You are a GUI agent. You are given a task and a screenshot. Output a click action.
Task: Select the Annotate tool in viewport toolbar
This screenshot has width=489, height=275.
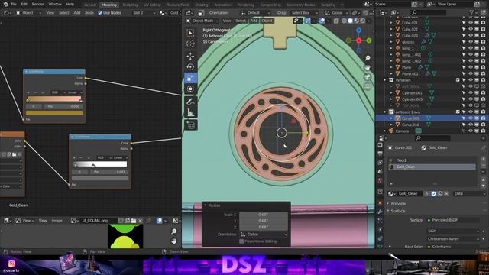tap(190, 102)
